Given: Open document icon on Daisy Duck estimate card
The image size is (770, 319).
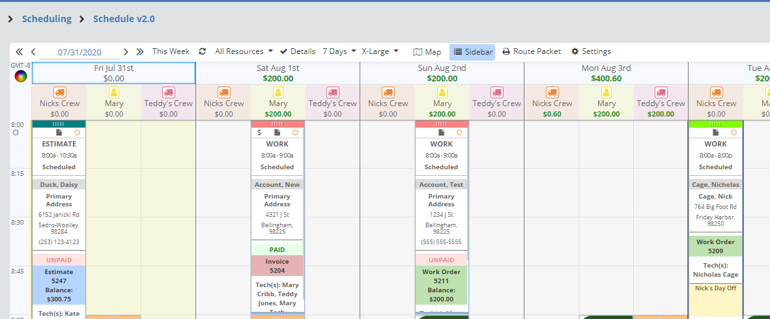Looking at the screenshot, I should pyautogui.click(x=59, y=132).
